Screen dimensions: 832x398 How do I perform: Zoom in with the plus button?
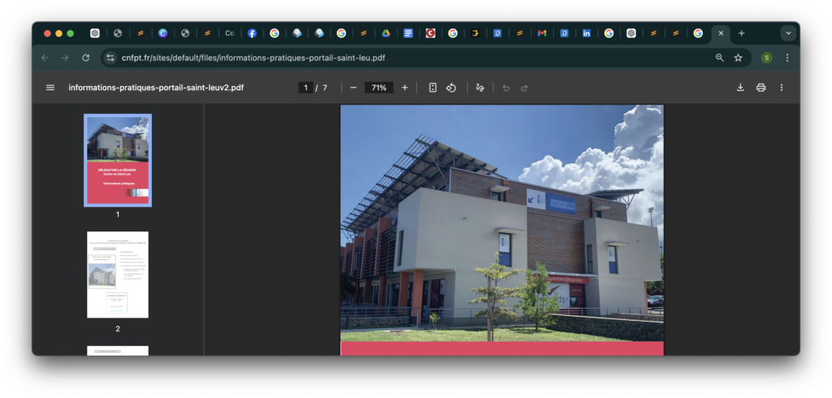click(405, 88)
